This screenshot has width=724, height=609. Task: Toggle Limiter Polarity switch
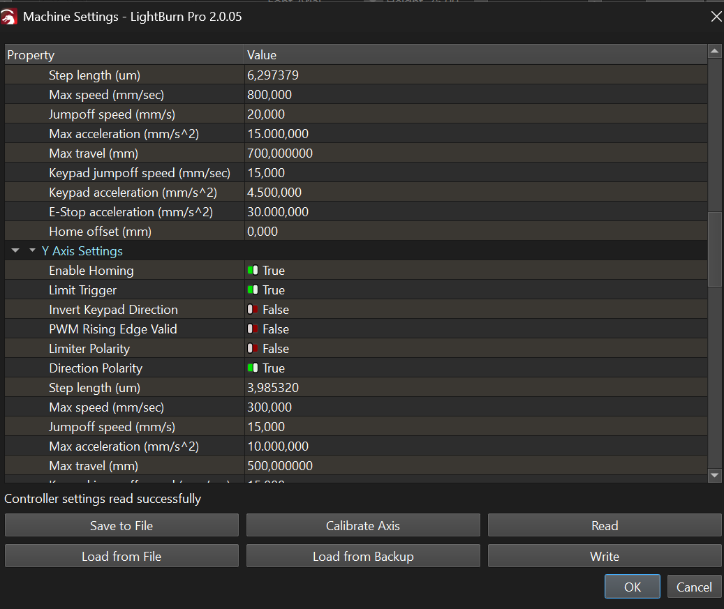click(x=253, y=348)
